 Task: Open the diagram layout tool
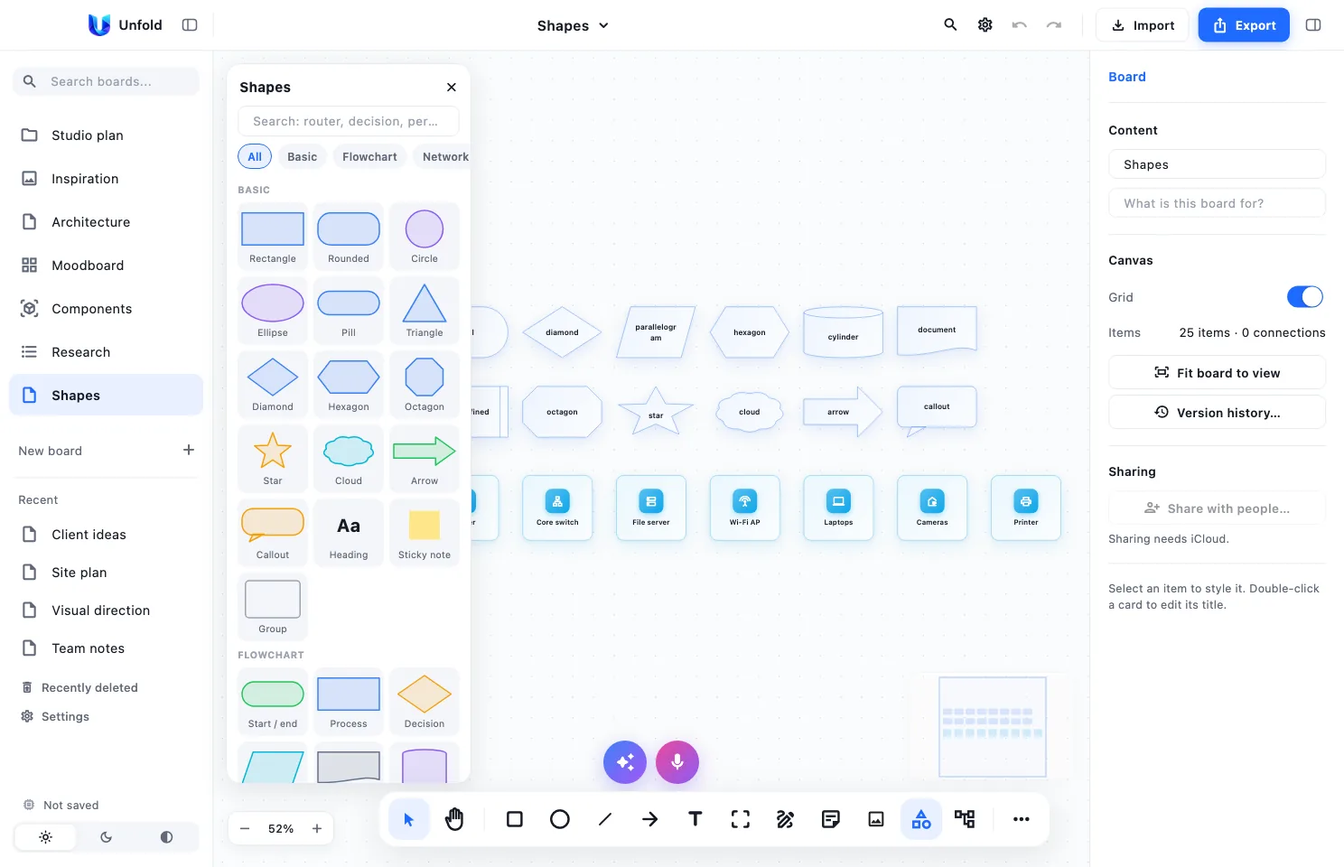pos(965,819)
